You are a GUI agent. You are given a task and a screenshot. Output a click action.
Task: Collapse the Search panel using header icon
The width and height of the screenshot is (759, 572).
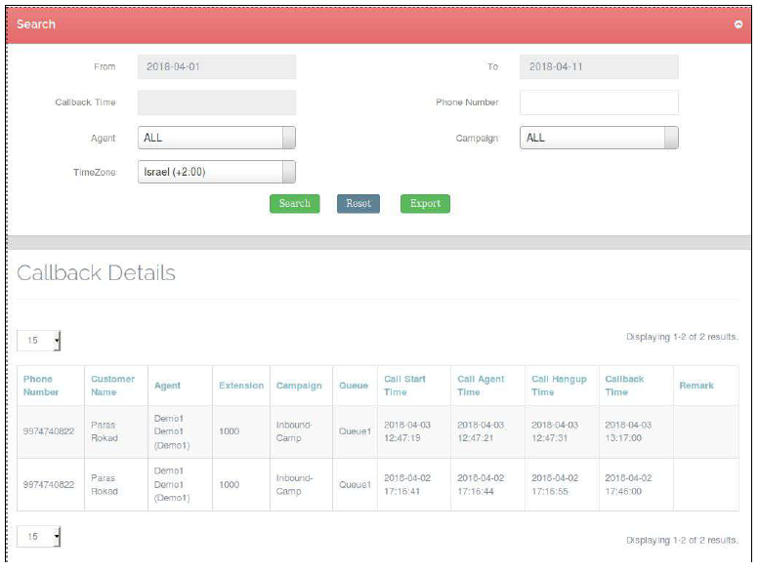coord(738,24)
